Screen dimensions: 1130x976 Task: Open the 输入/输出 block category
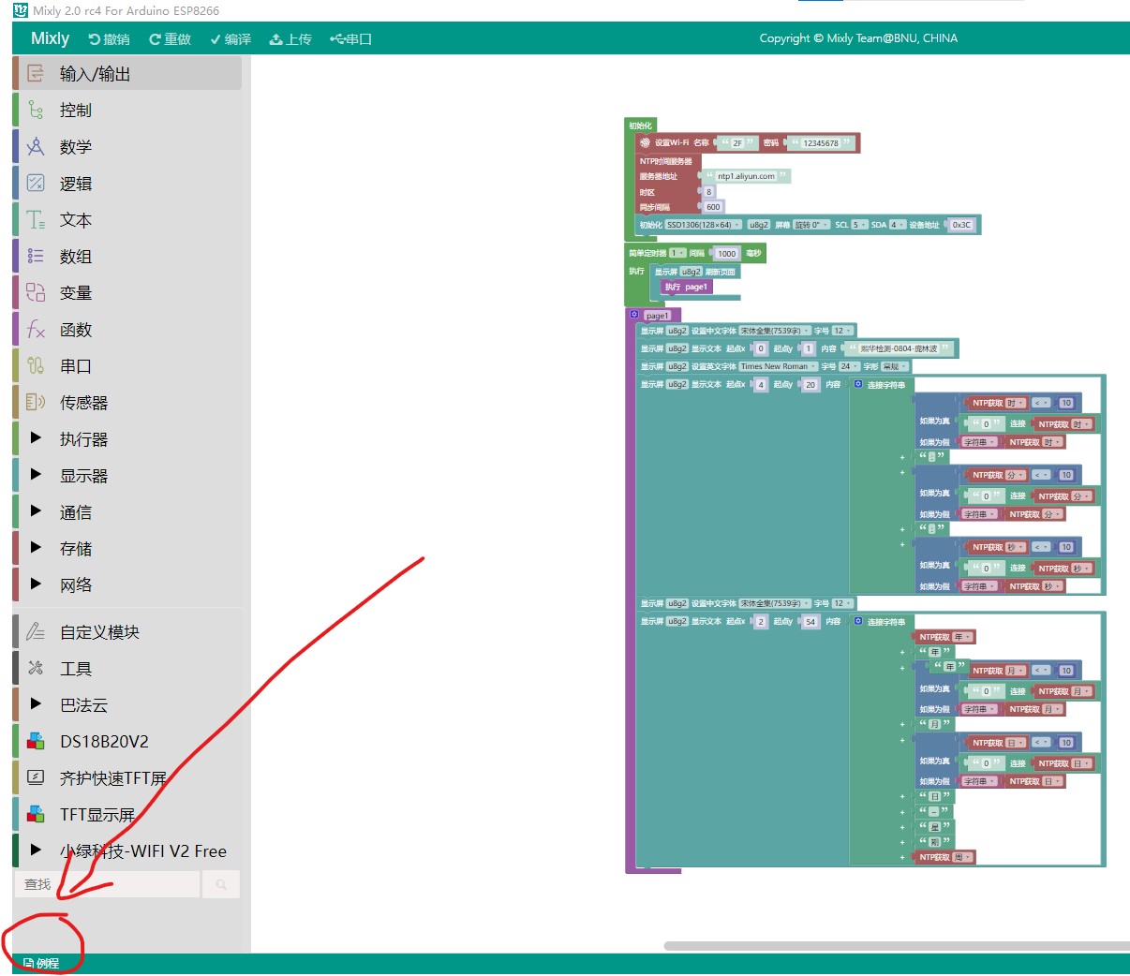tap(127, 73)
